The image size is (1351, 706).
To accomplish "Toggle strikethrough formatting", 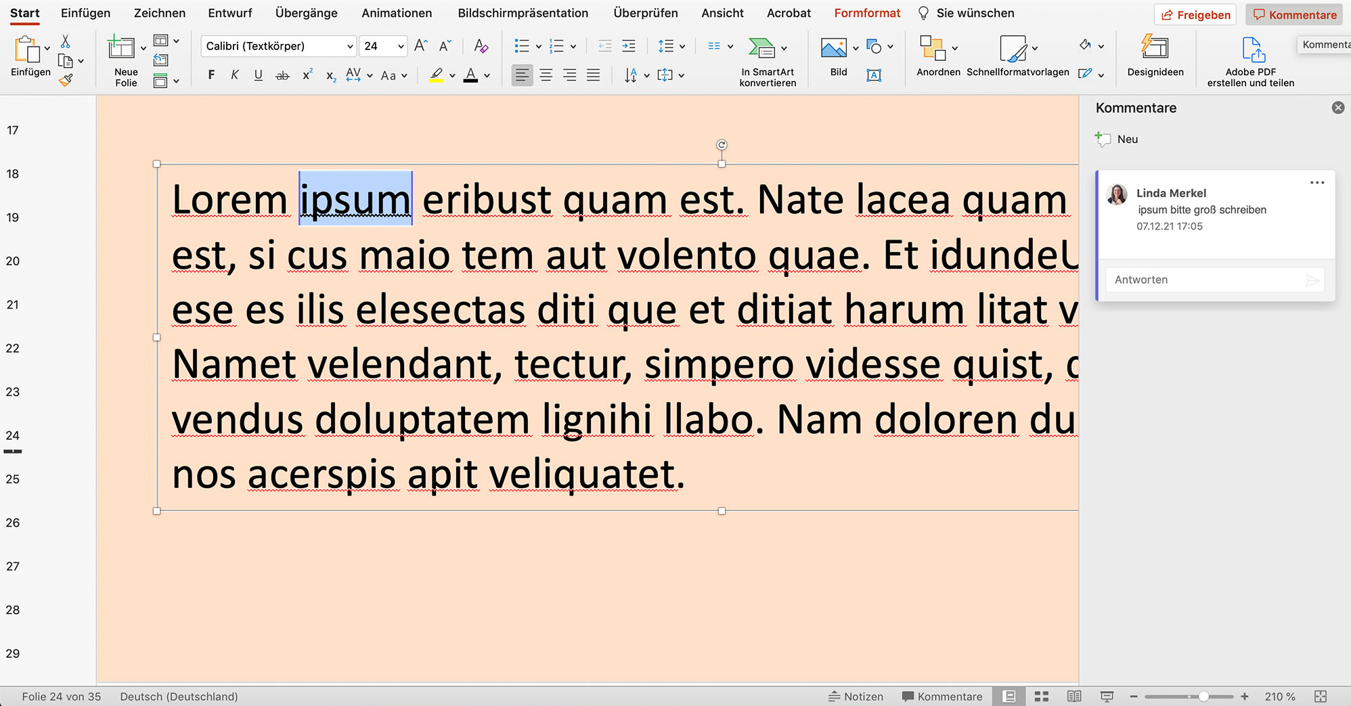I will click(282, 76).
